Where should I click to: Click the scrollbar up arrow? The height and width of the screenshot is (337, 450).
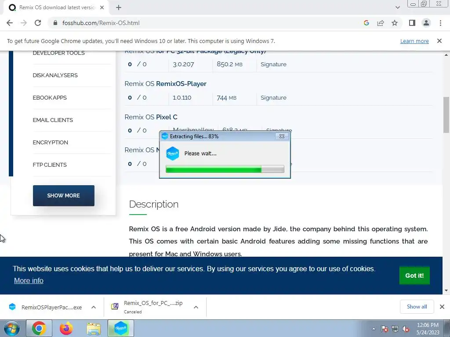[446, 55]
